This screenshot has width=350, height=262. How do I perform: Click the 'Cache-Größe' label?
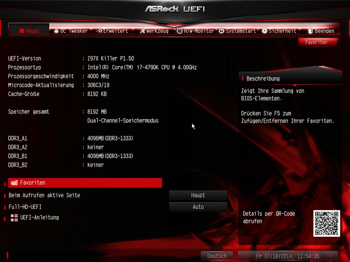point(24,94)
